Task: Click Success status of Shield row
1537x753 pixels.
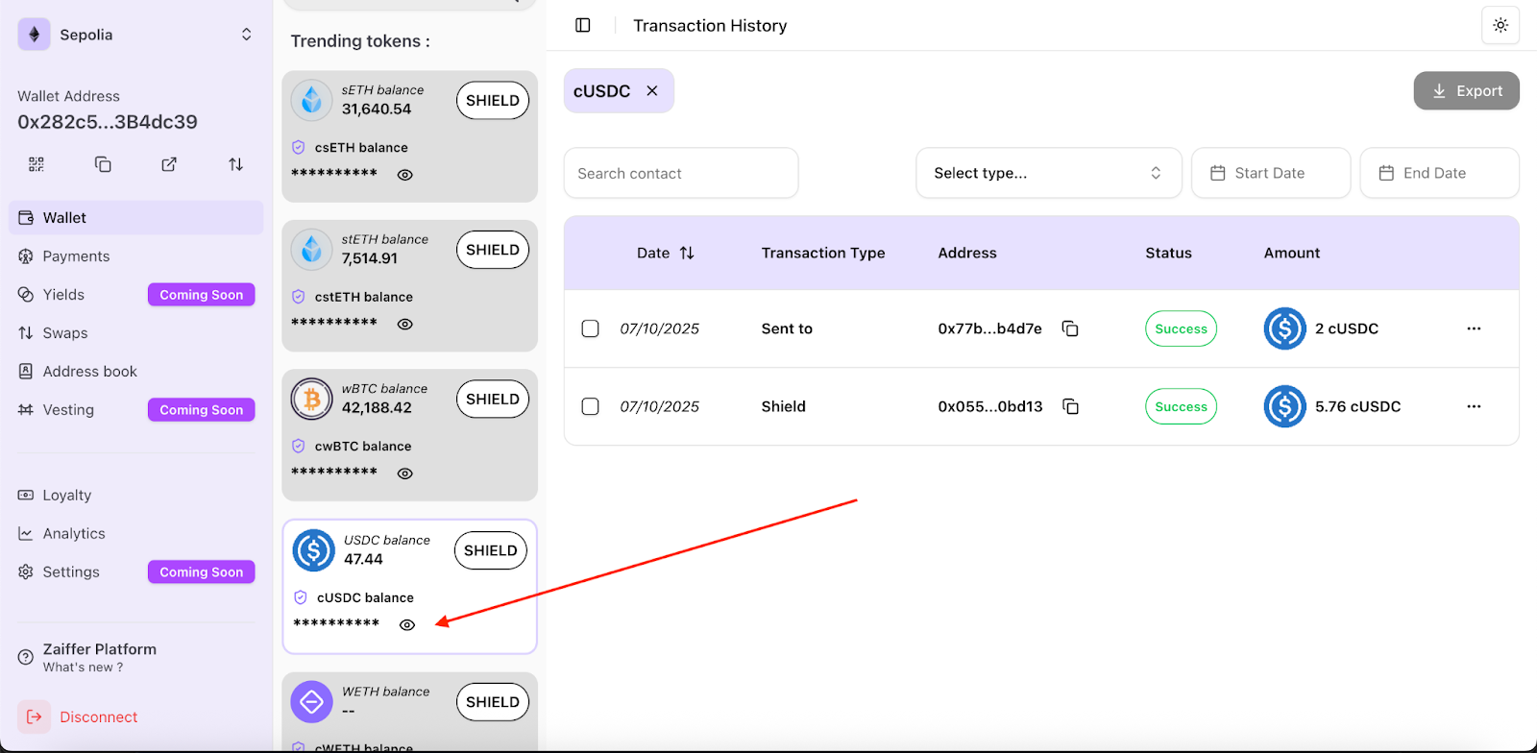Action: (x=1182, y=406)
